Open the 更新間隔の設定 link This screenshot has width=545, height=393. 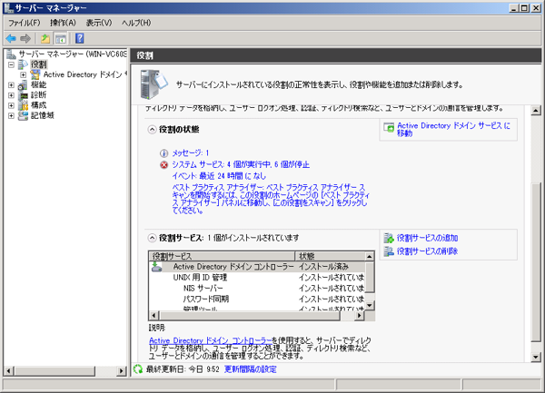251,369
